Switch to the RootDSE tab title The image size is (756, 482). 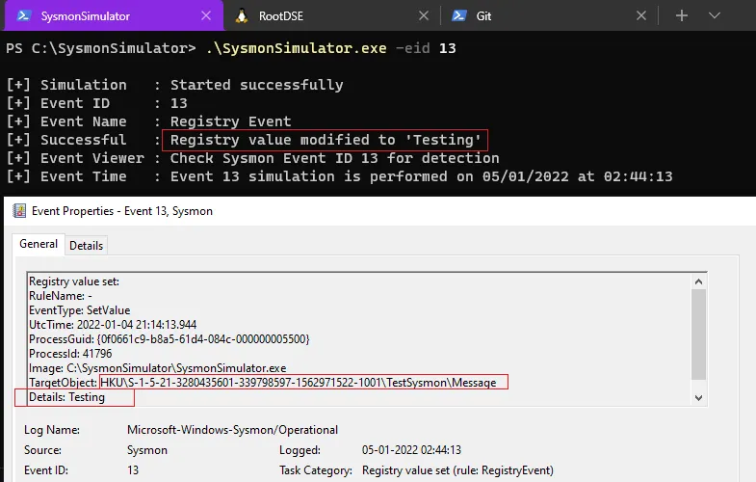283,15
